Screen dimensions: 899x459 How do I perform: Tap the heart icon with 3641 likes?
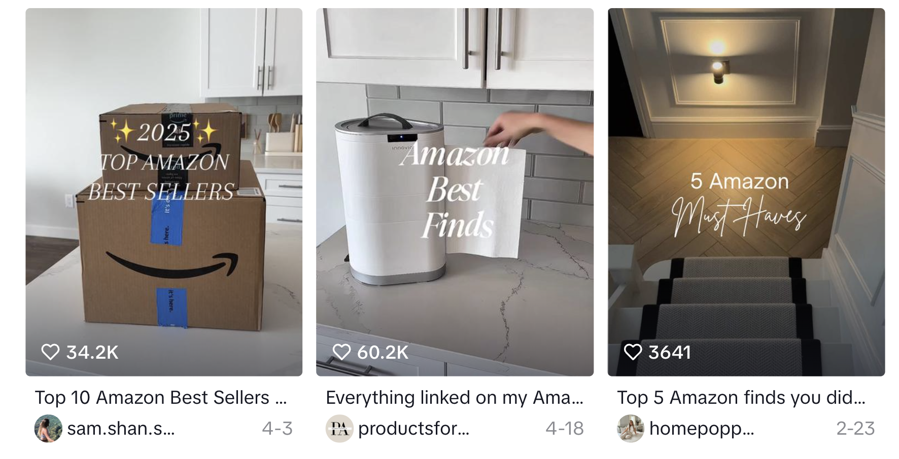[633, 352]
